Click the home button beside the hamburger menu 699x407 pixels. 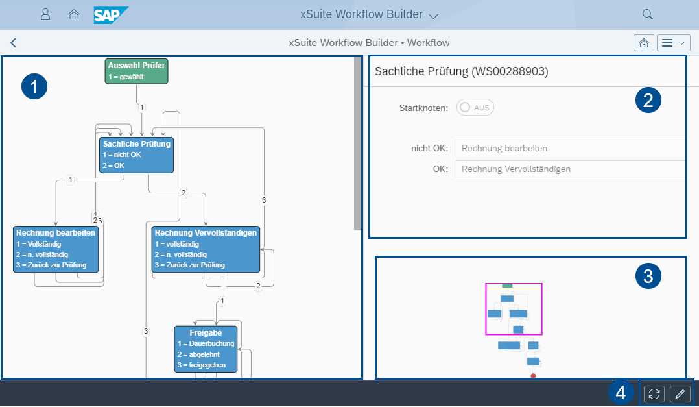click(x=643, y=42)
